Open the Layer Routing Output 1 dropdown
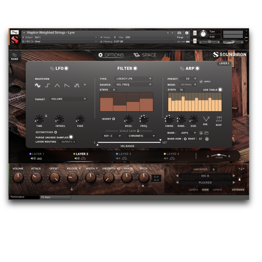Image resolution: width=262 pixels, height=262 pixels. pos(68,142)
